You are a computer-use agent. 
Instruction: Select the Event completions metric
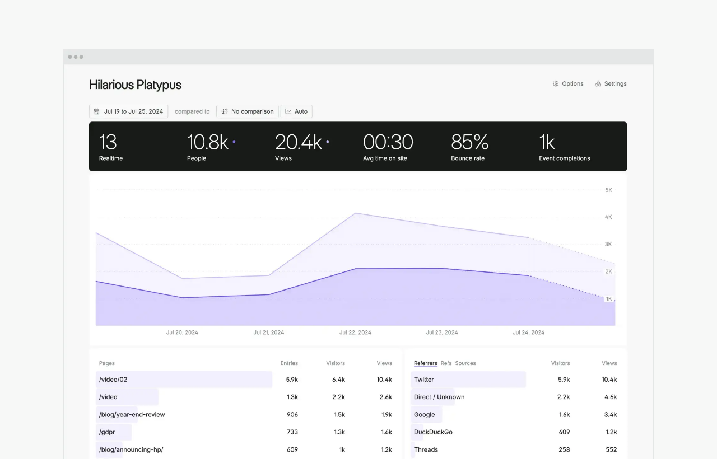pyautogui.click(x=564, y=147)
